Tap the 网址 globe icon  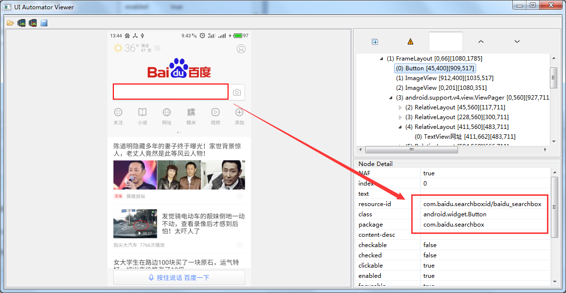(x=167, y=112)
